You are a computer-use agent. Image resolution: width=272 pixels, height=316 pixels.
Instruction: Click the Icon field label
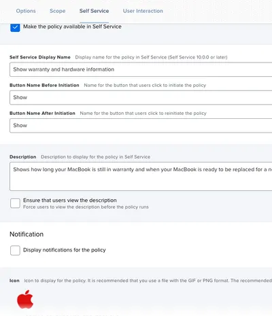pos(14,281)
